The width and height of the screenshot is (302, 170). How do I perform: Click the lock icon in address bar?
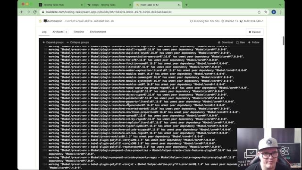click(43, 12)
